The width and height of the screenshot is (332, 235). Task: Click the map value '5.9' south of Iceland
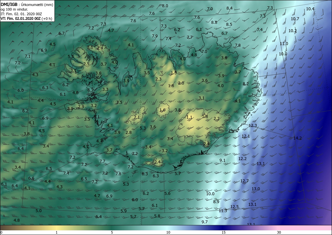tap(124, 211)
